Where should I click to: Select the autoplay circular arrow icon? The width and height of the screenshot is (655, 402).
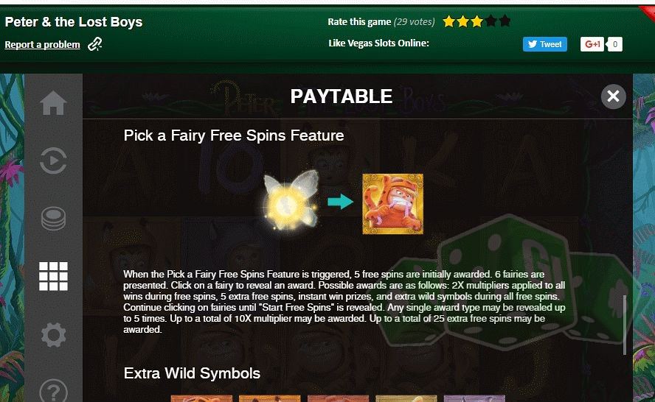pos(53,161)
